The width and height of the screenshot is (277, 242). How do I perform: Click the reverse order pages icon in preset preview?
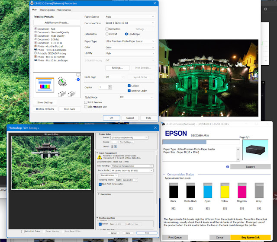coord(72,94)
